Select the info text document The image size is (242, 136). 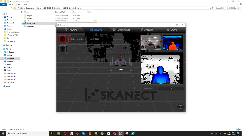[28, 21]
